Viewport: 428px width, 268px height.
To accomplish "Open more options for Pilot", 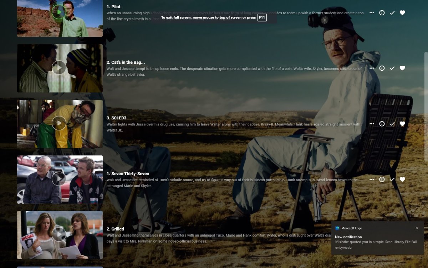I will [372, 13].
